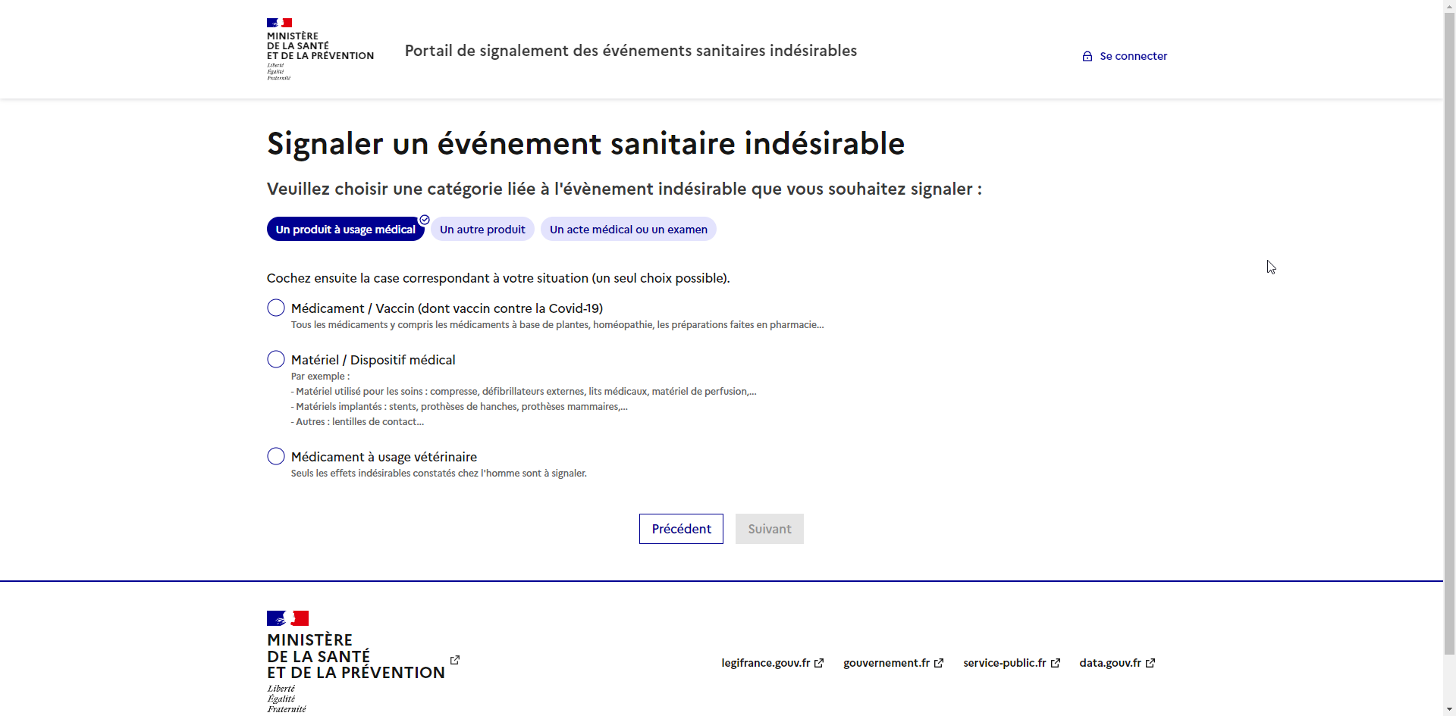Select 'Un acte médical ou un examen' category
The width and height of the screenshot is (1456, 716).
pyautogui.click(x=628, y=230)
